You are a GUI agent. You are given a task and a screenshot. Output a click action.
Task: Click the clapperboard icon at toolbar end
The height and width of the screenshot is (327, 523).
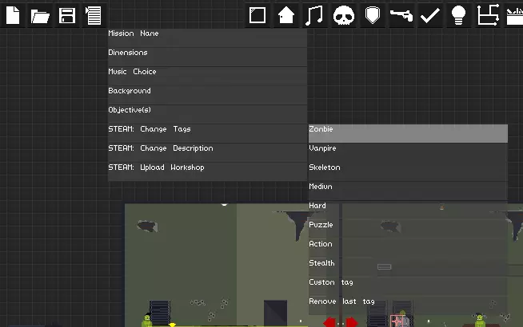tap(513, 15)
